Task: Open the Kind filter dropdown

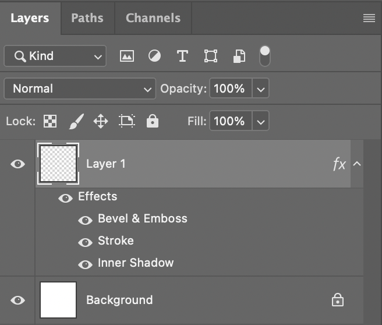Action: 55,56
